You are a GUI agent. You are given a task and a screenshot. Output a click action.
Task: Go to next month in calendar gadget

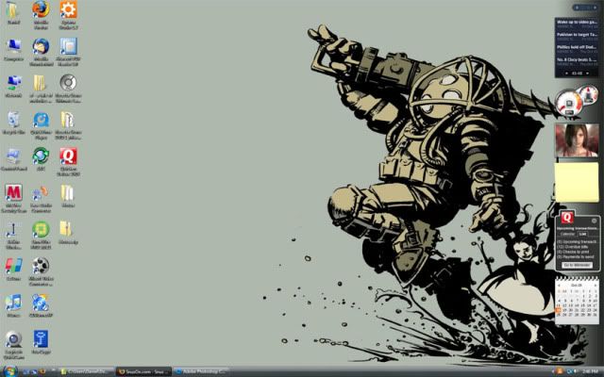[595, 286]
